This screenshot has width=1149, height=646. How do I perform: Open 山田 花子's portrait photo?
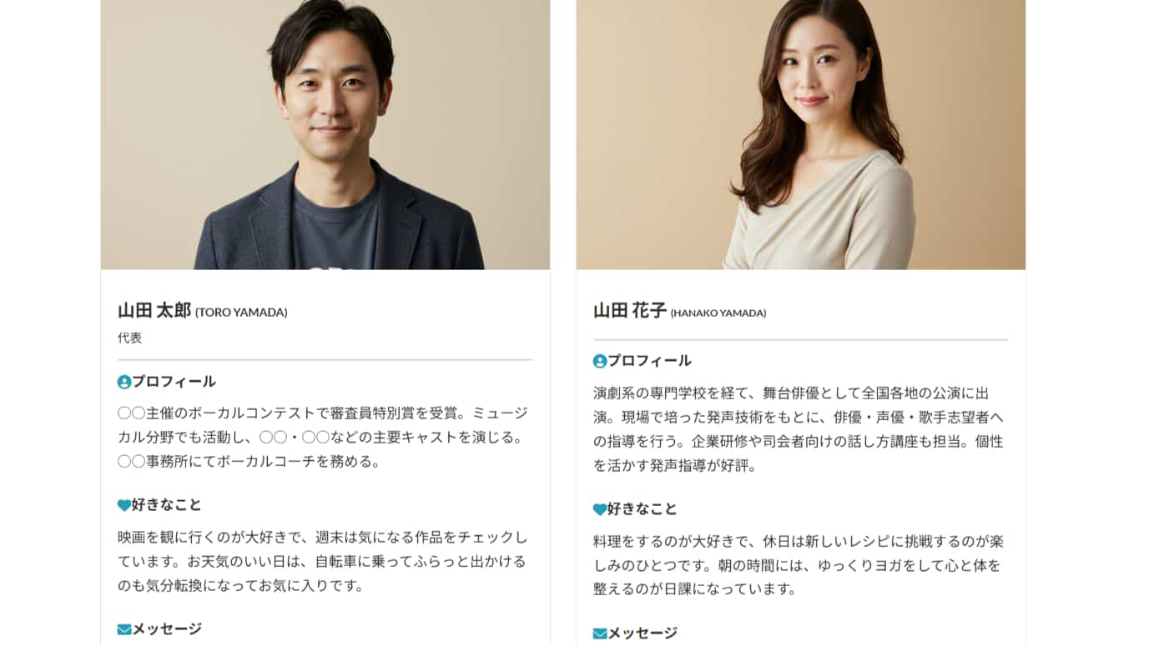click(801, 134)
